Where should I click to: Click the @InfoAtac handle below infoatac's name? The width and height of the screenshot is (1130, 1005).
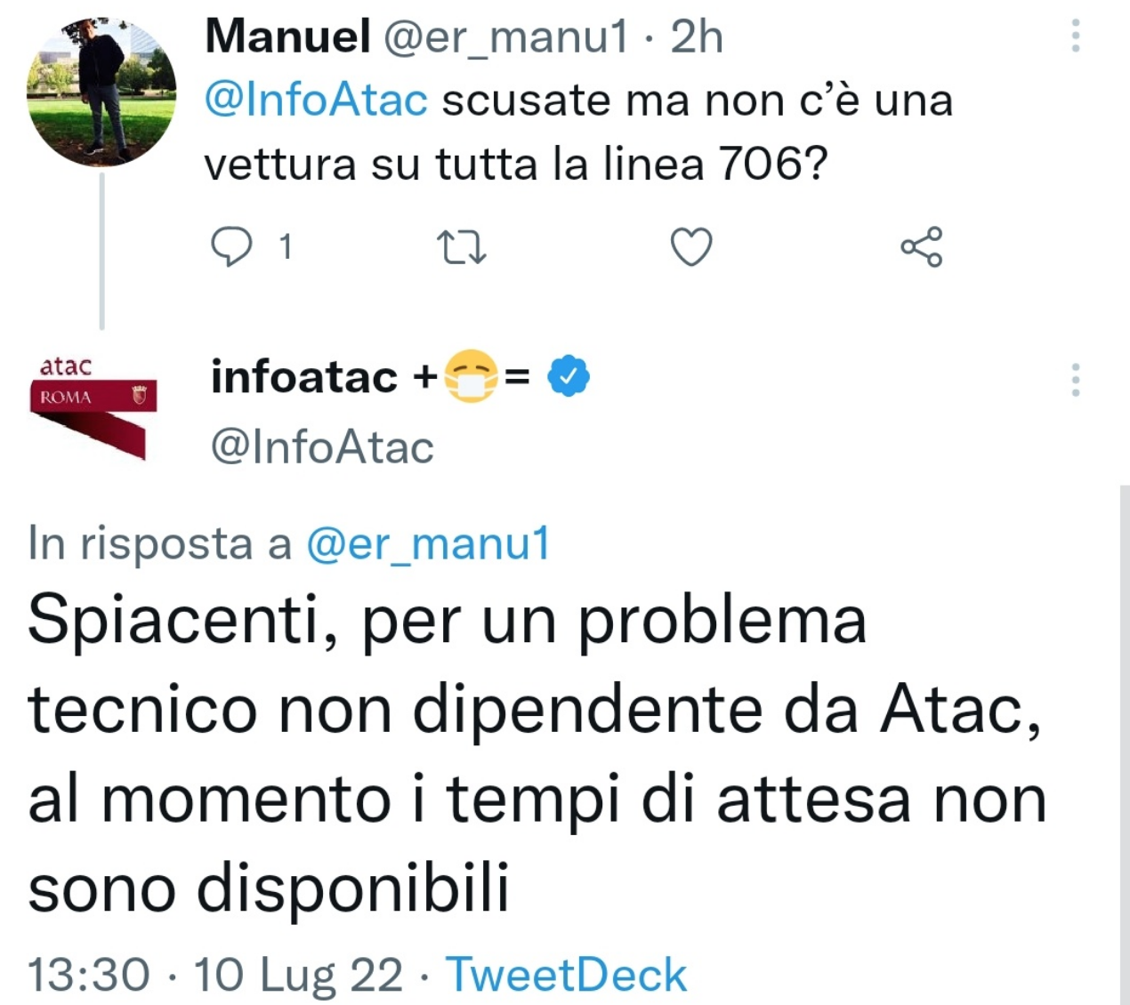click(322, 446)
